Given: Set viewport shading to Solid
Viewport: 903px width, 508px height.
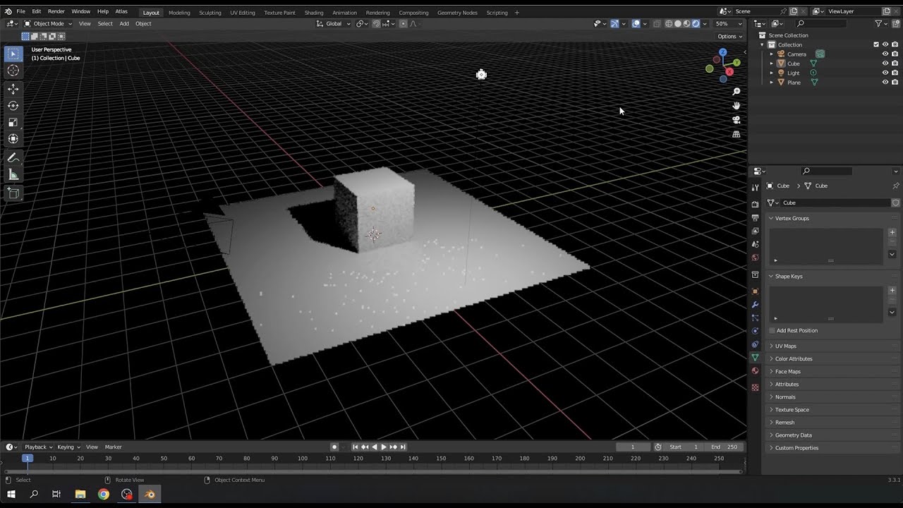Looking at the screenshot, I should (x=678, y=23).
